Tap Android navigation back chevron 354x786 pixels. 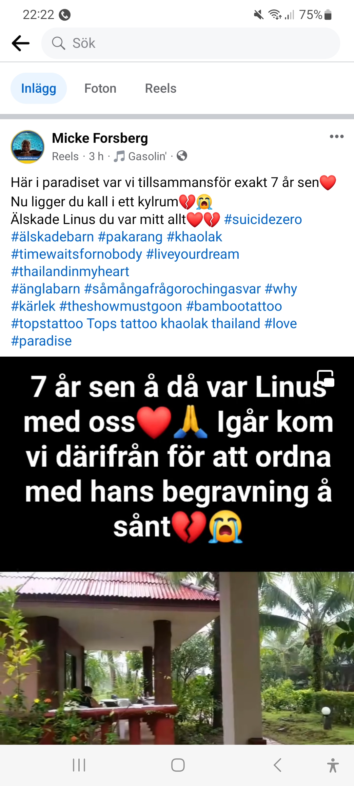point(277,765)
